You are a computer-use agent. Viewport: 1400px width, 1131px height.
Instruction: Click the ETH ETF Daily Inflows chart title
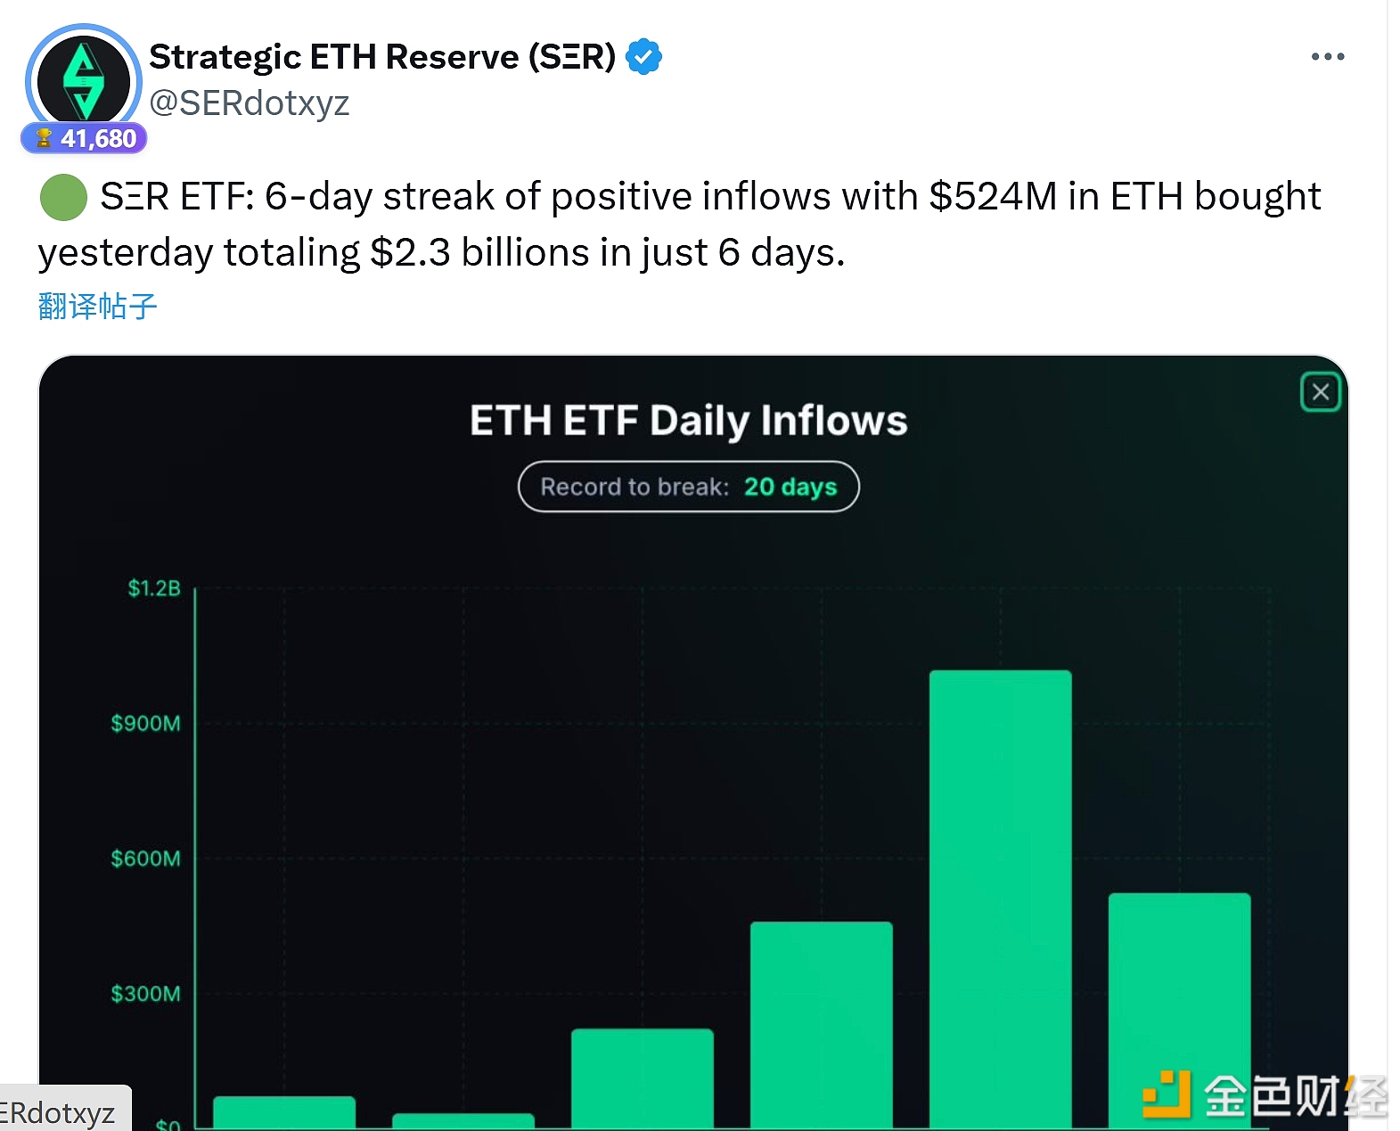tap(688, 421)
